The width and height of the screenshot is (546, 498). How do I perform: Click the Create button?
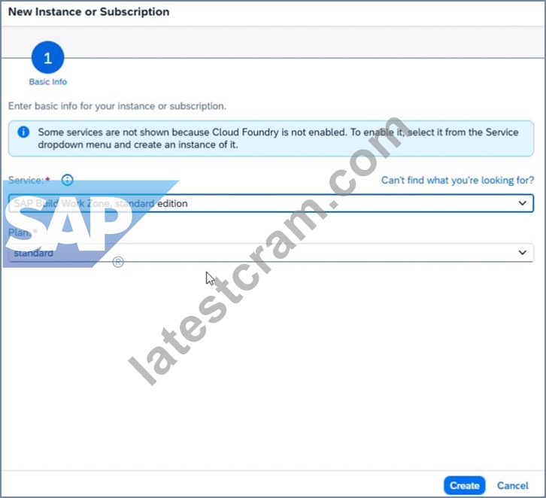[465, 485]
